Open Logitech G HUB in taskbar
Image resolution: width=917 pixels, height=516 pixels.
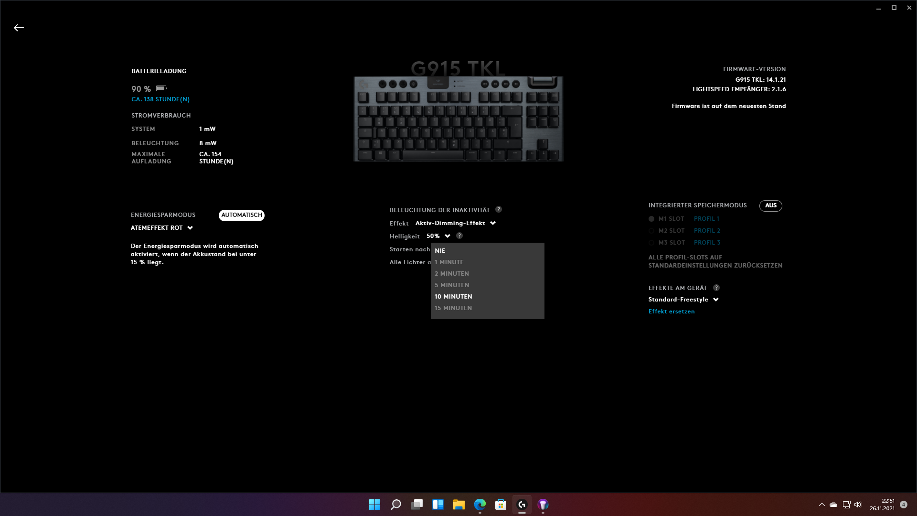click(522, 505)
